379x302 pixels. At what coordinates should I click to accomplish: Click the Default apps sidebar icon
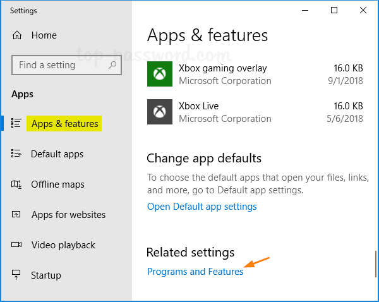(x=17, y=154)
